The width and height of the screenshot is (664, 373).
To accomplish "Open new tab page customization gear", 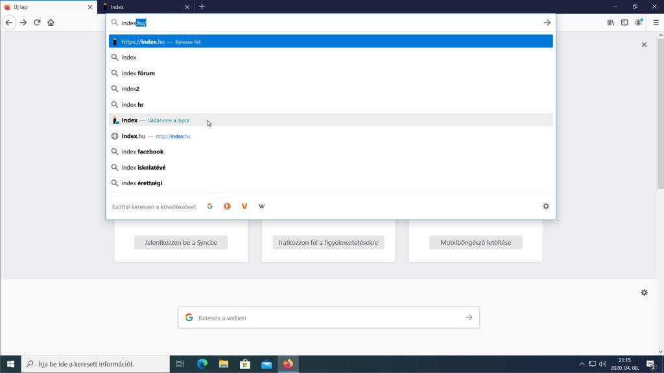I will [x=644, y=293].
